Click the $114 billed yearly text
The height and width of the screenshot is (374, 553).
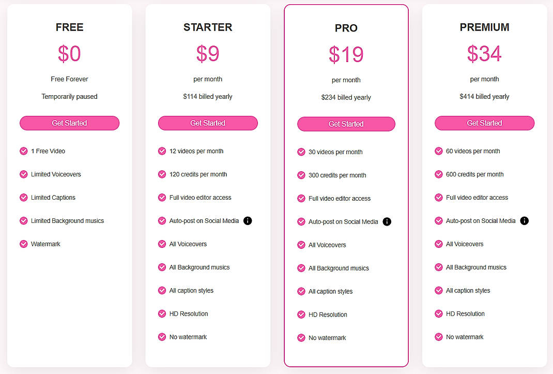coord(208,96)
